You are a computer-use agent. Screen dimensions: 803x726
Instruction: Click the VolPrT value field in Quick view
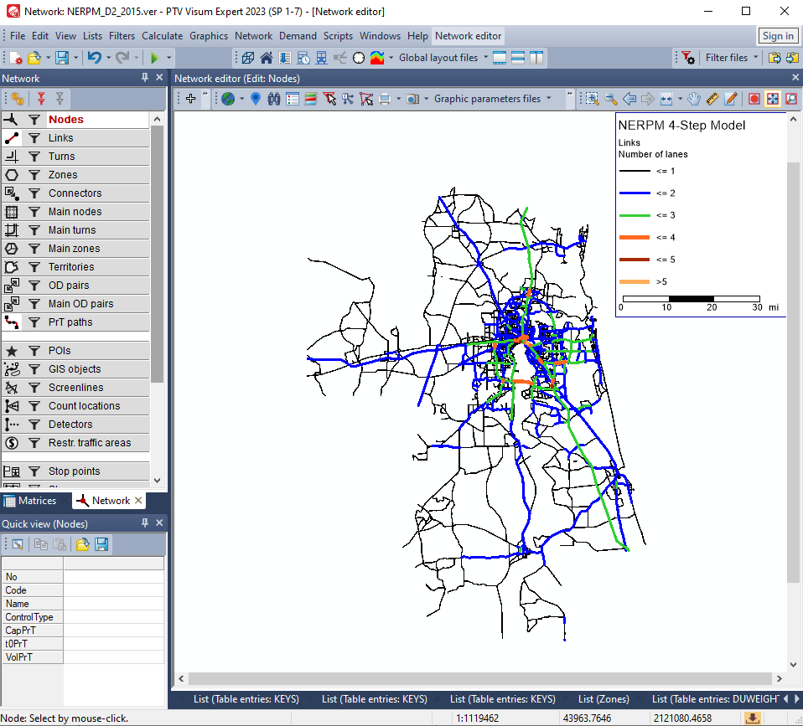pyautogui.click(x=113, y=657)
